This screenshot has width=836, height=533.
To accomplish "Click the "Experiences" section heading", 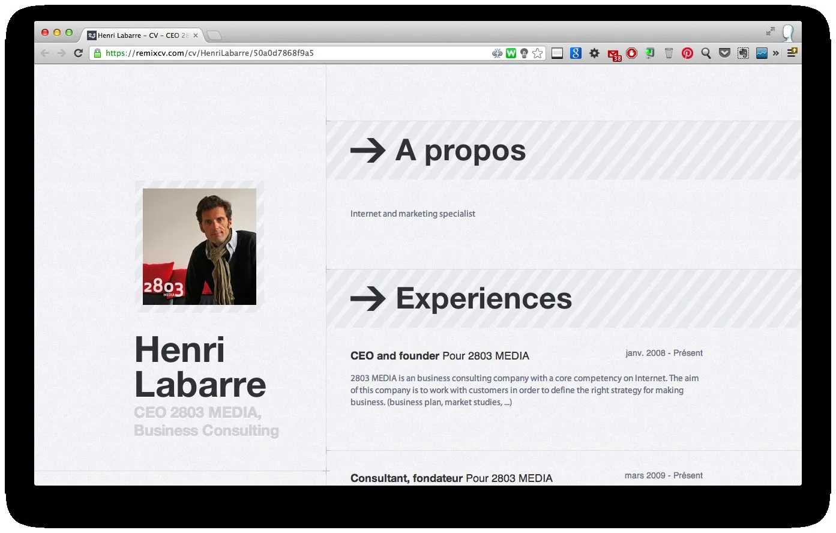I will click(x=484, y=298).
